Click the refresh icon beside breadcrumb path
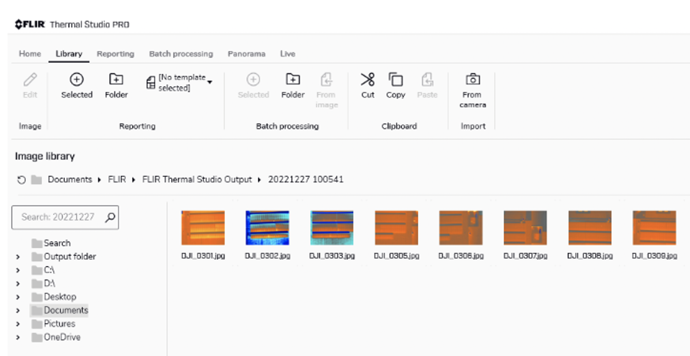 click(21, 180)
